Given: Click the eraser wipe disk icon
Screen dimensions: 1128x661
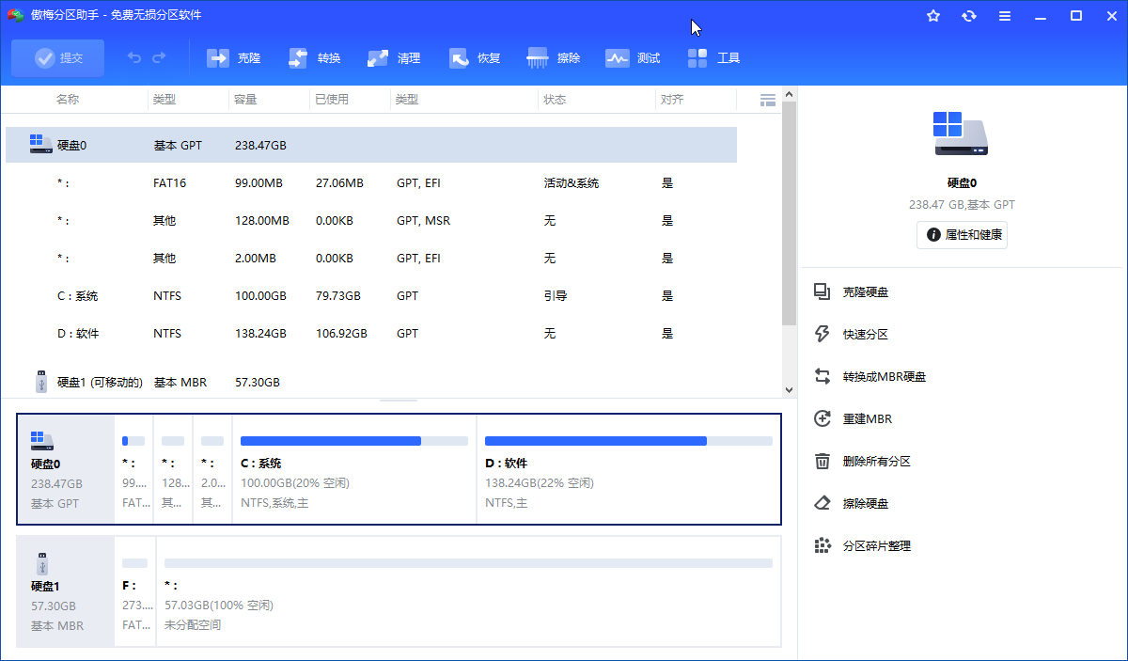Looking at the screenshot, I should [822, 504].
